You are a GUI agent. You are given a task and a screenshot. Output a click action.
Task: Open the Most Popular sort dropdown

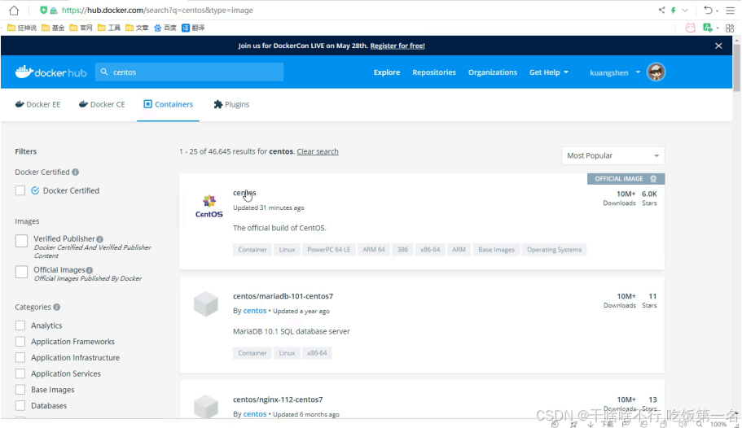[612, 155]
